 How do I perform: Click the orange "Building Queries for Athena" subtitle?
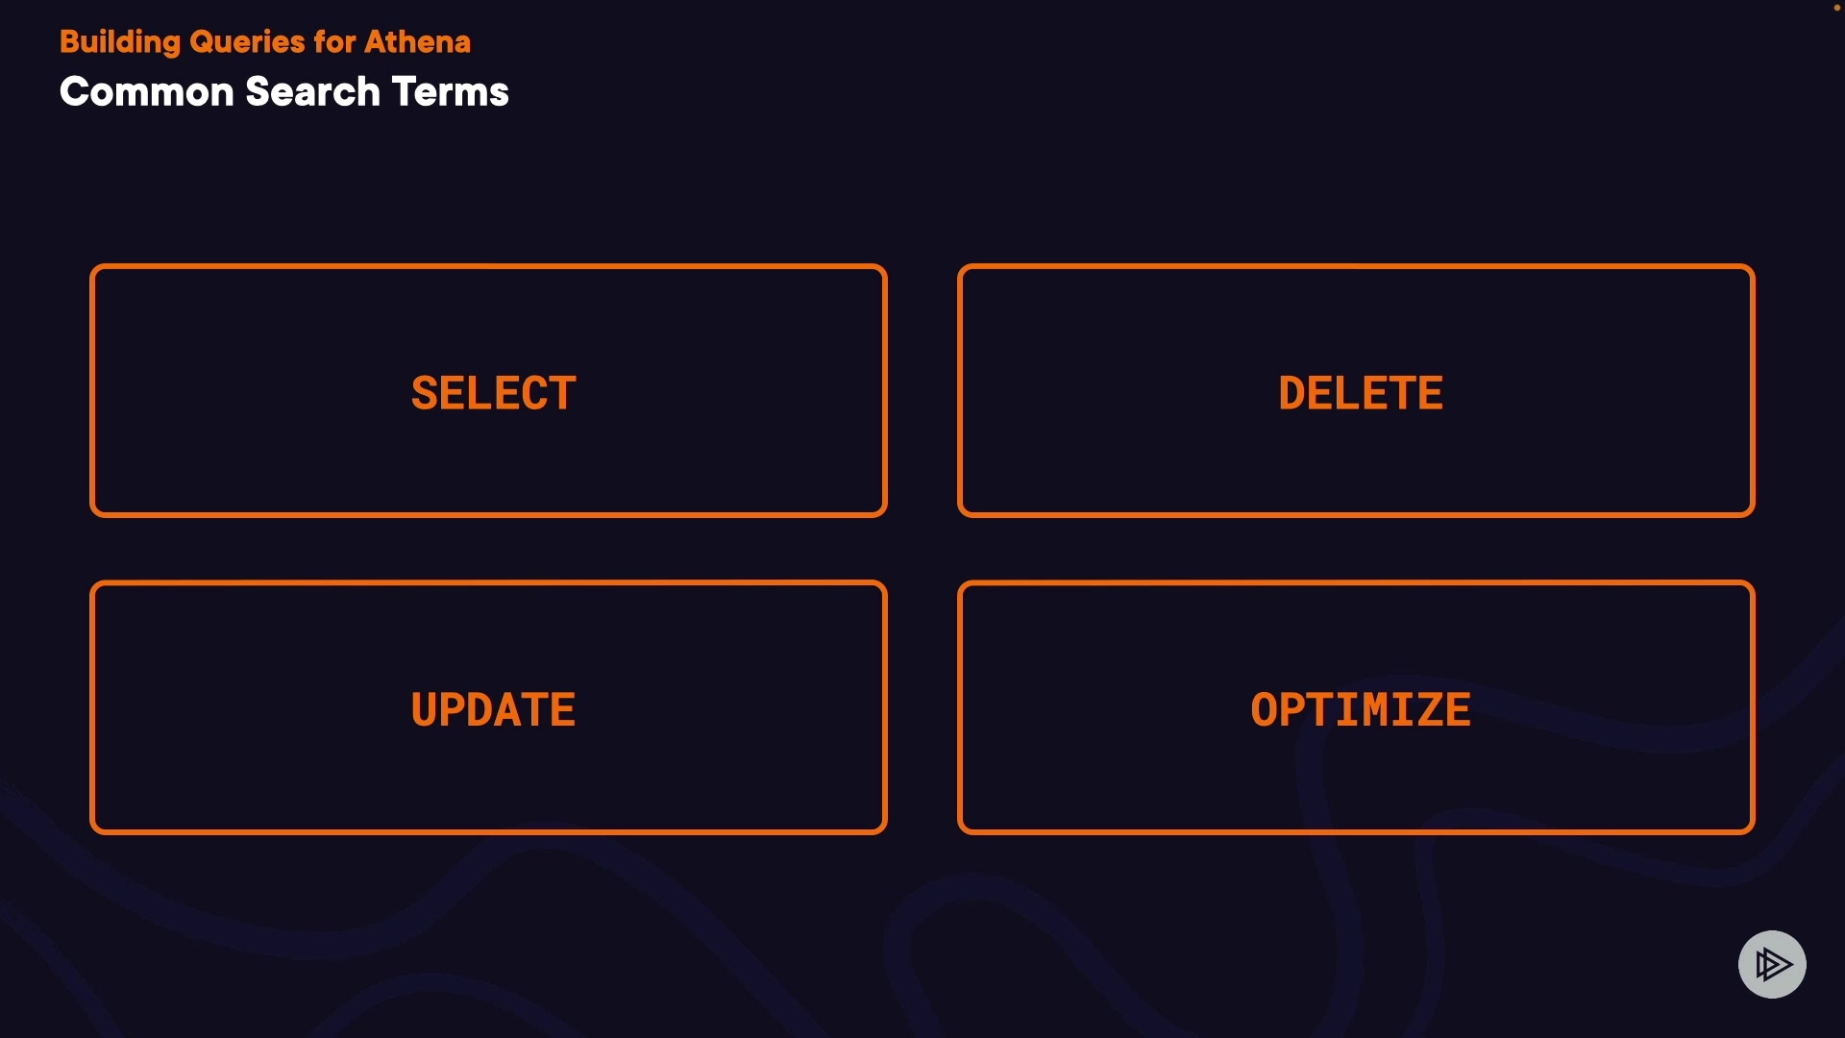coord(265,42)
